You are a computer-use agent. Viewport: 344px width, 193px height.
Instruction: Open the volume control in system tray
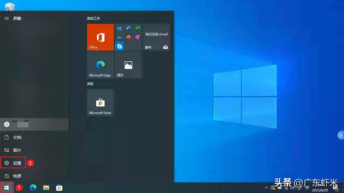click(293, 188)
